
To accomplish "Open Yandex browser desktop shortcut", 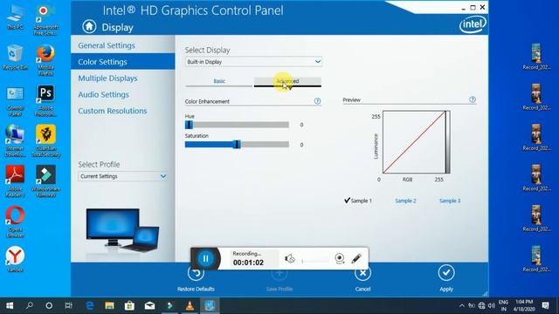I will (15, 259).
